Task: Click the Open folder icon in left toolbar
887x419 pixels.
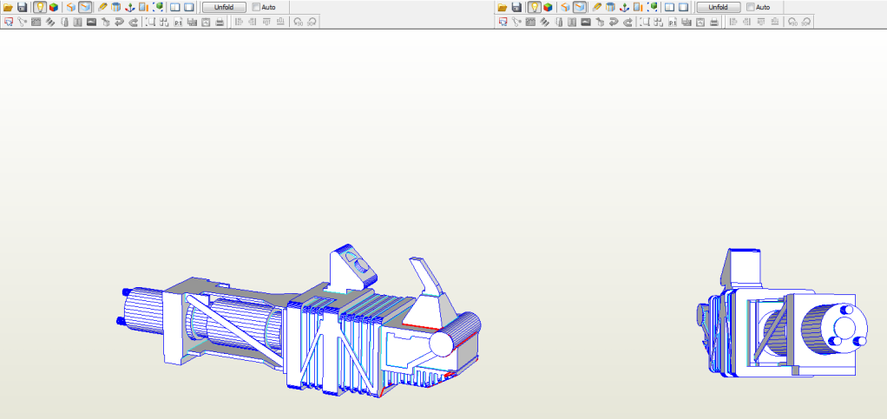Action: click(x=8, y=7)
